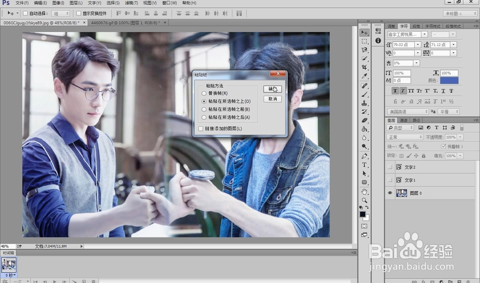Open the 文件(F) menu
Screen dimensions: 480x283
(22, 3)
